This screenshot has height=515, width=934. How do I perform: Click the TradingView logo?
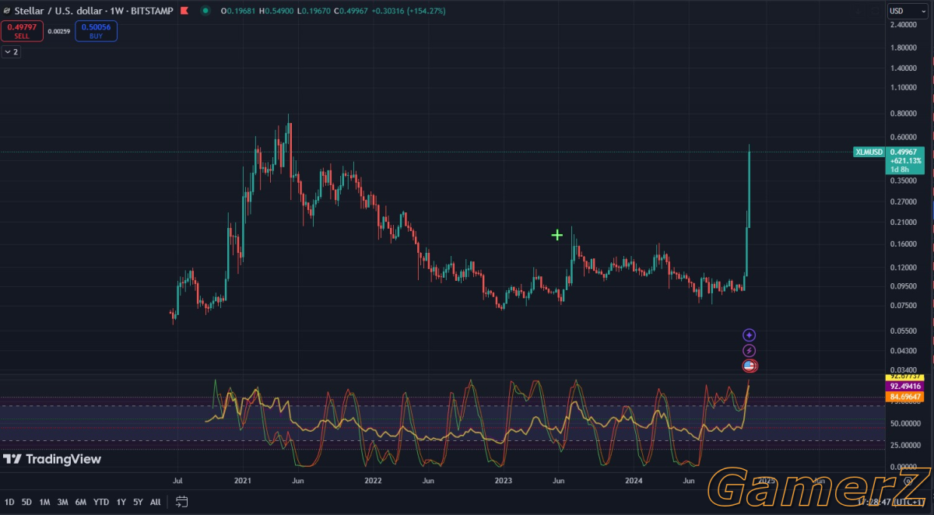click(52, 459)
